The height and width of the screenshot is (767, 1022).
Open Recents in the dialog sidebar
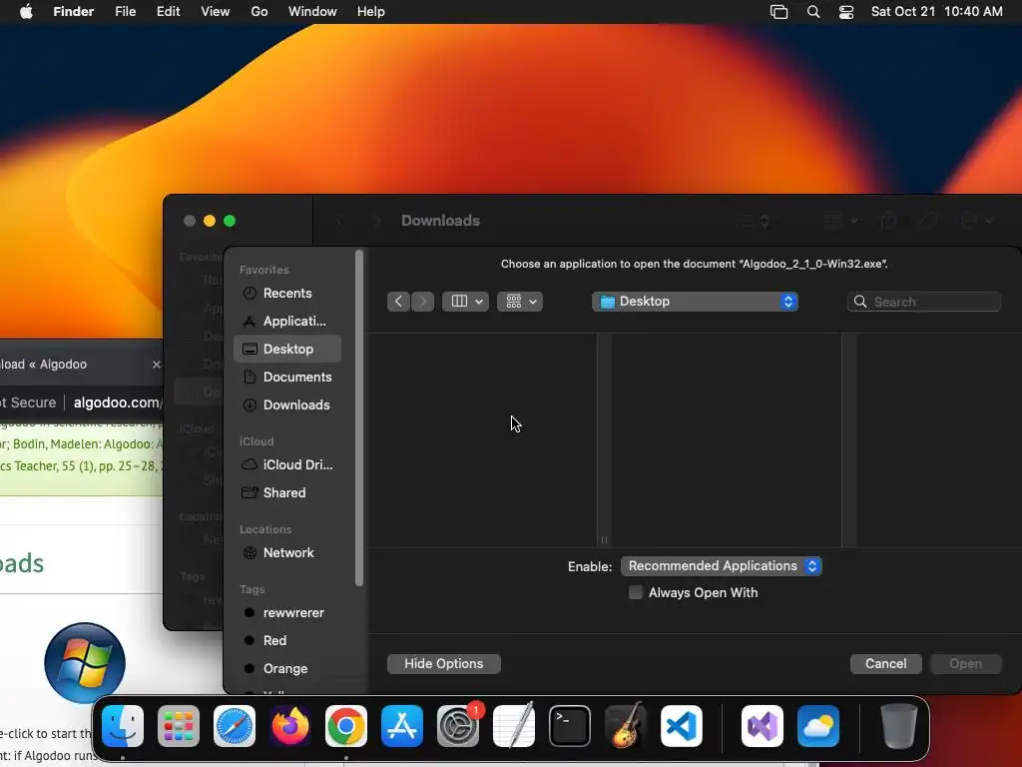point(286,293)
